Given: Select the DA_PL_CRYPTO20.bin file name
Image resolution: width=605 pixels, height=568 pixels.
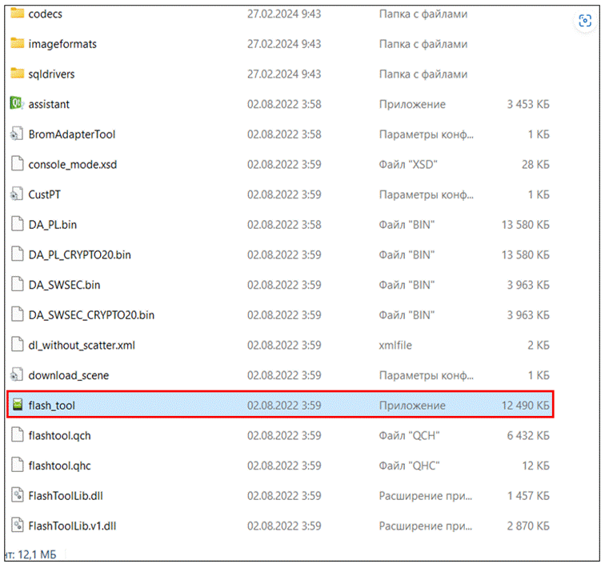Looking at the screenshot, I should 79,254.
